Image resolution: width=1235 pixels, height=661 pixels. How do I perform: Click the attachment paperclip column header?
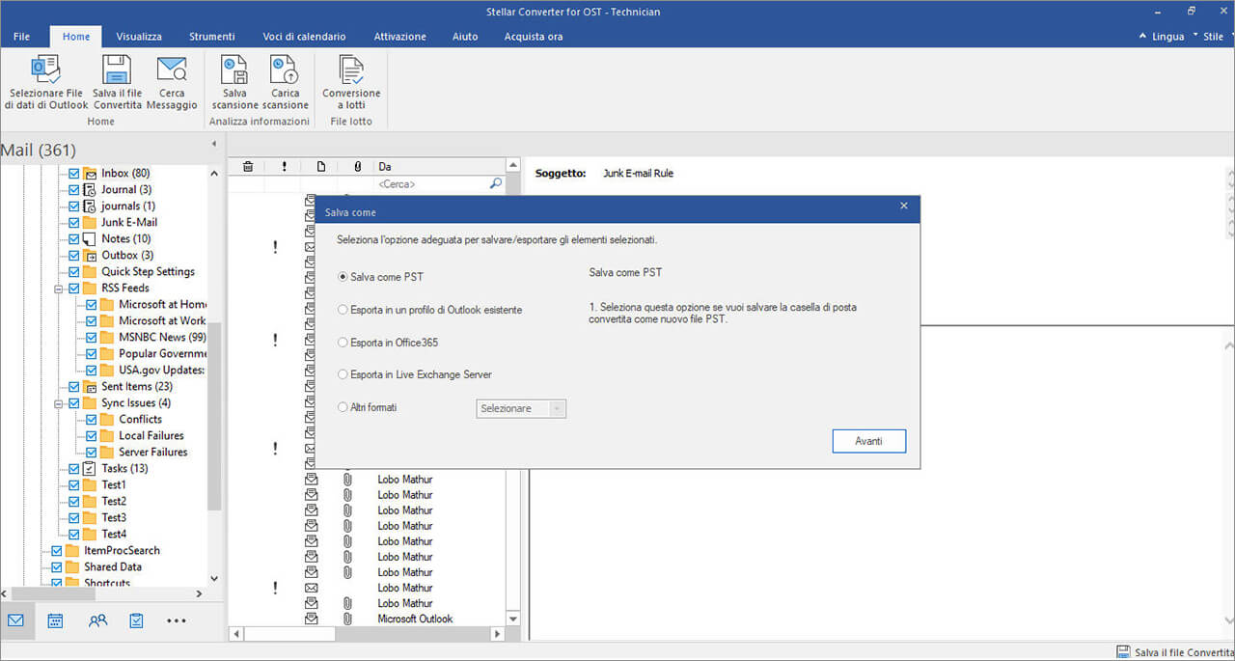tap(357, 167)
